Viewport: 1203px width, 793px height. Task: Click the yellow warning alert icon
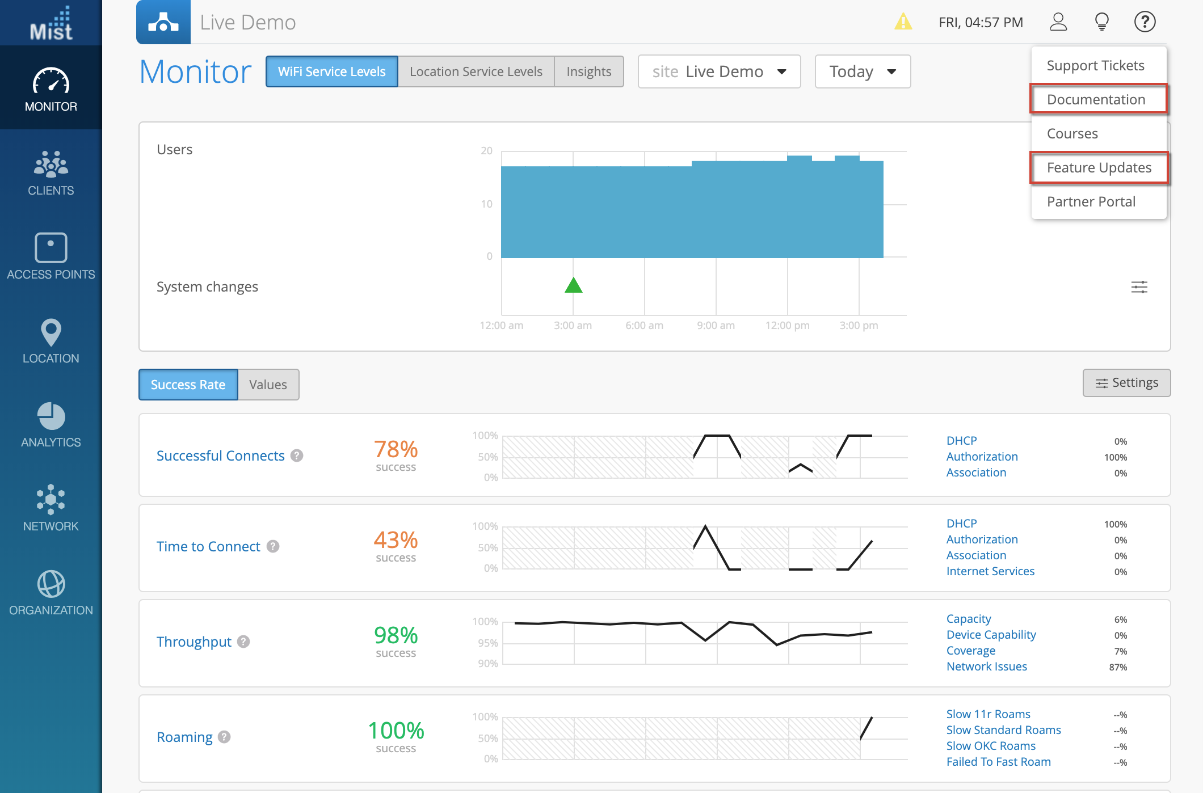coord(903,22)
